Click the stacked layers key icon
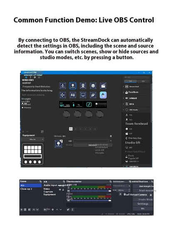The width and height of the screenshot is (173, 231). pyautogui.click(x=93, y=86)
